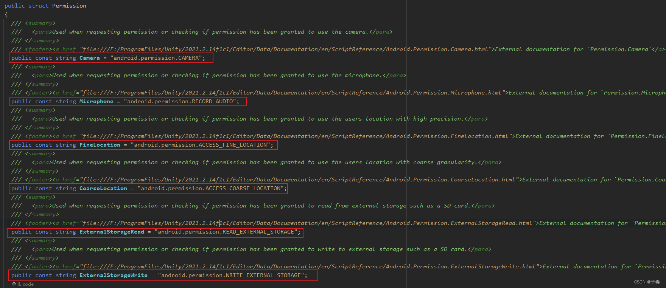Click the opening brace of Permission struct
666x288 pixels.
(x=6, y=14)
